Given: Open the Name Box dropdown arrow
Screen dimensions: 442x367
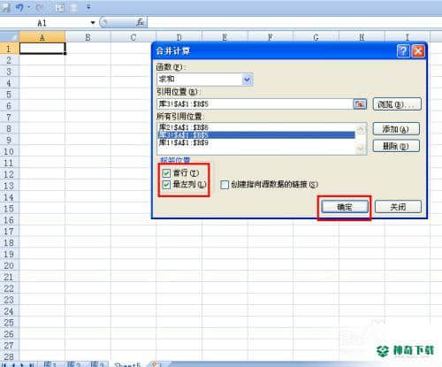Looking at the screenshot, I should [x=93, y=23].
